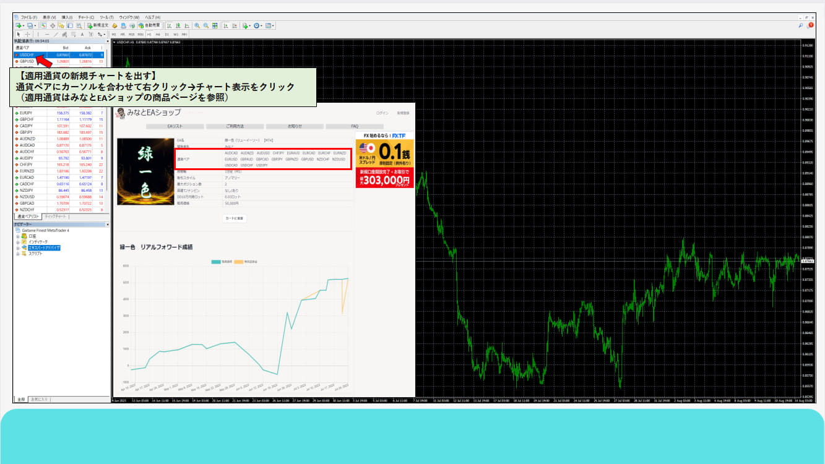Image resolution: width=825 pixels, height=464 pixels.
Task: Click the EAリスト navigation link
Action: (173, 126)
